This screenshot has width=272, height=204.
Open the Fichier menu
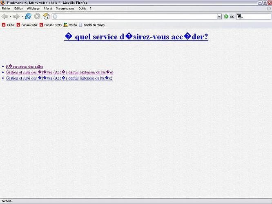(x=6, y=9)
